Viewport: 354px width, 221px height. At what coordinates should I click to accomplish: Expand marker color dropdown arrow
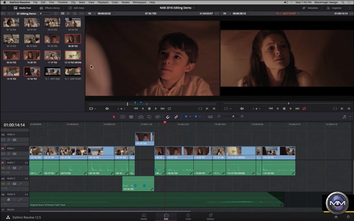tap(200, 117)
